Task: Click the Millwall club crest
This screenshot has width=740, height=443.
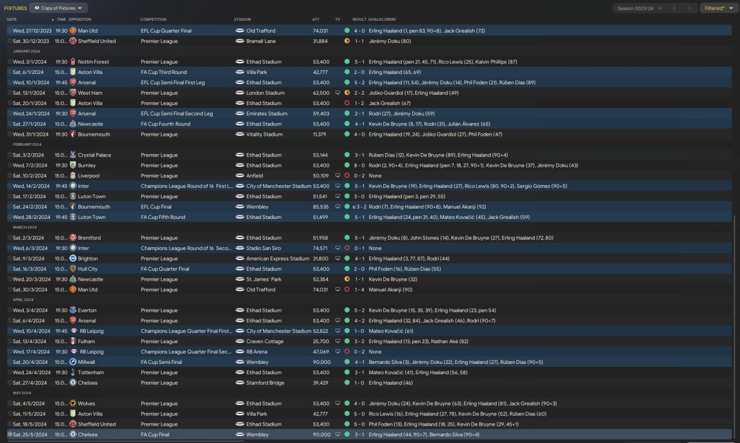Action: pyautogui.click(x=73, y=362)
